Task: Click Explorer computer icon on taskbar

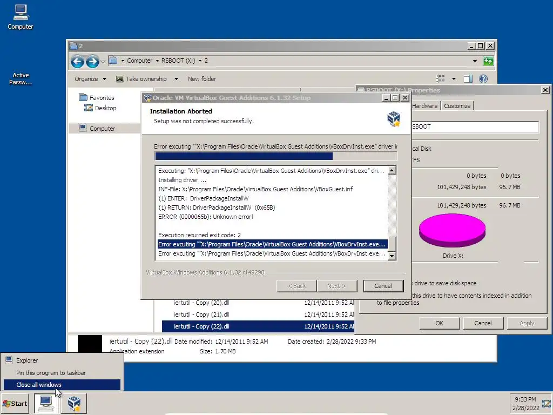Action: (x=46, y=403)
